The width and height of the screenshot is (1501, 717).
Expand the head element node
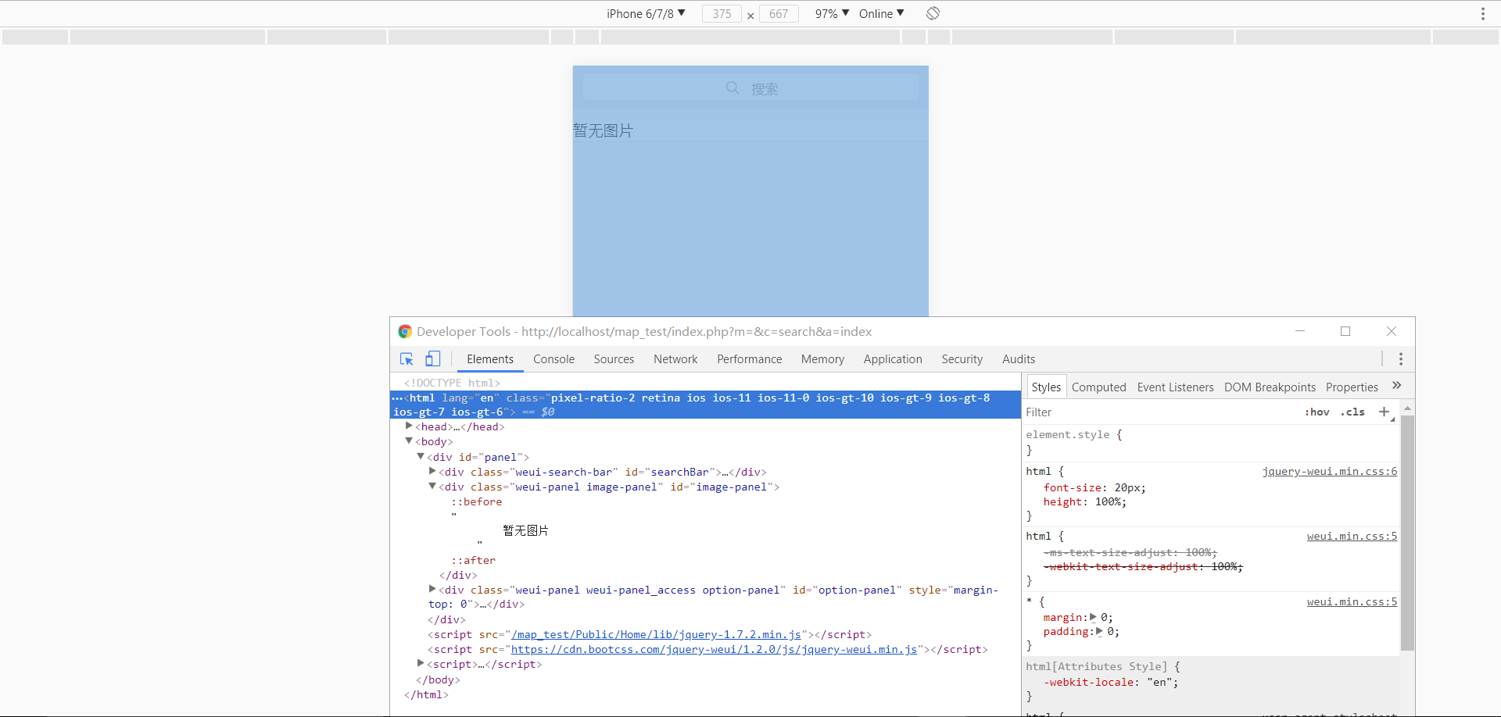[409, 426]
